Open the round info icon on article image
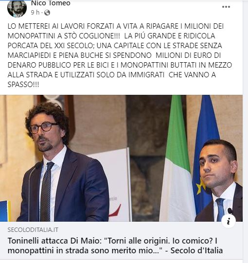Screen dimensions: 248x263 (x=228, y=221)
